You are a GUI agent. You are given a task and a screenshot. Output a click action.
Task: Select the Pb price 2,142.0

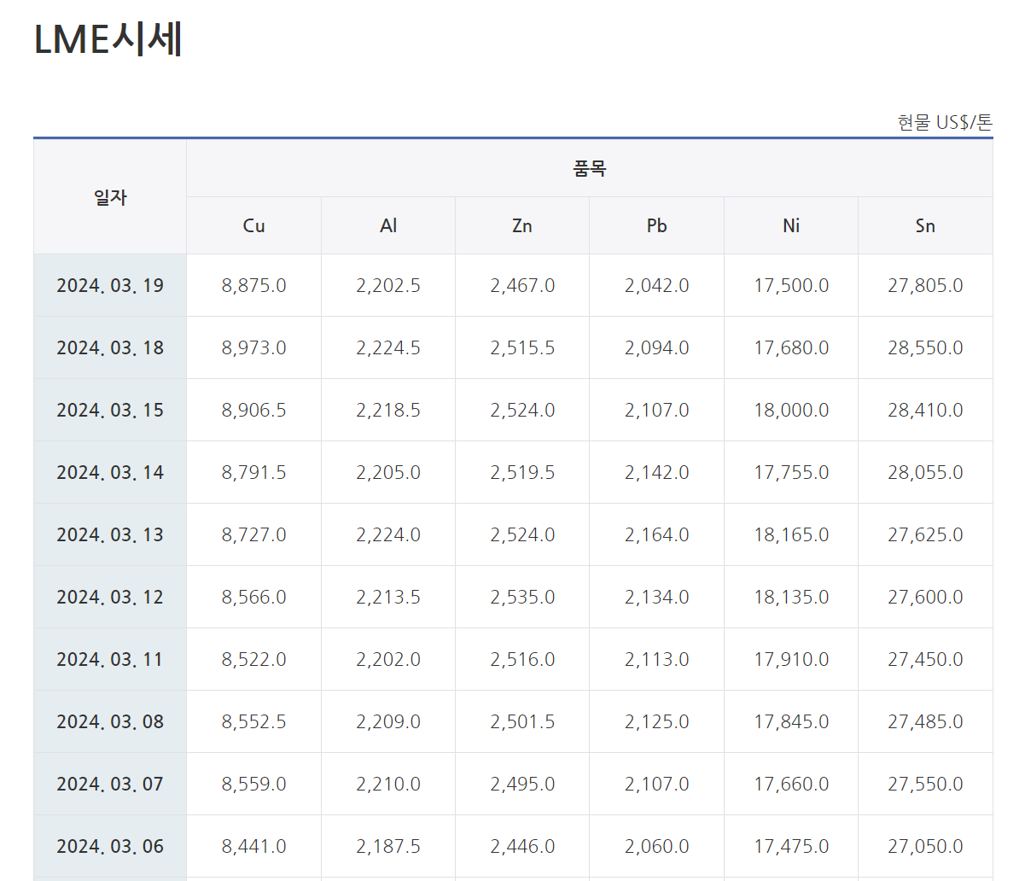pos(656,472)
